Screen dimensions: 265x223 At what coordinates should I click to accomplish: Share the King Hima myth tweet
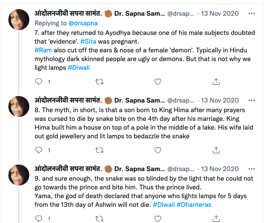216,150
